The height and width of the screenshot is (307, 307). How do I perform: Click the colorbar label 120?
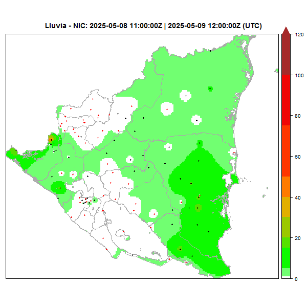(299, 35)
